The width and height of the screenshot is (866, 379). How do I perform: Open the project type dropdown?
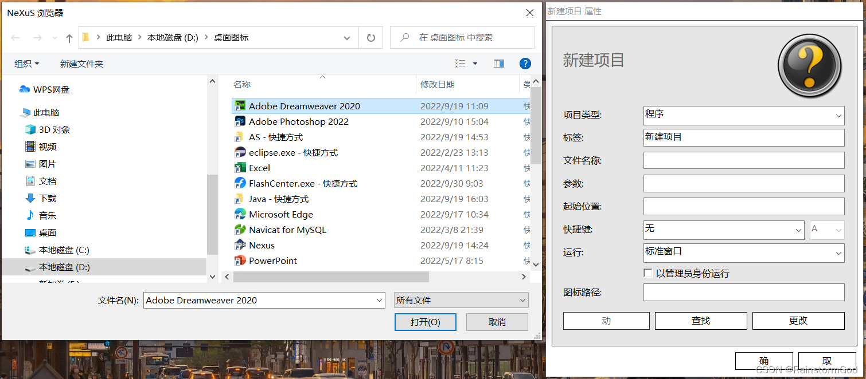coord(839,116)
